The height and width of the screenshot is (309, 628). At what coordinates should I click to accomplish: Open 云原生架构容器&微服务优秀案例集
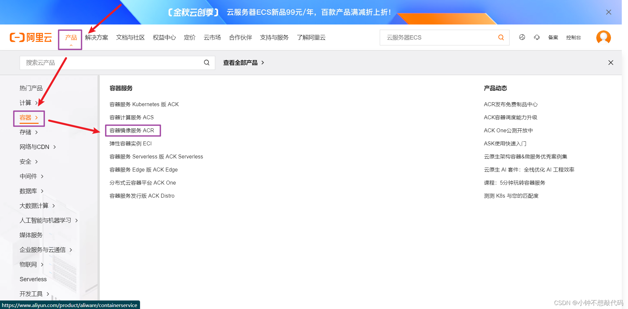tap(526, 157)
